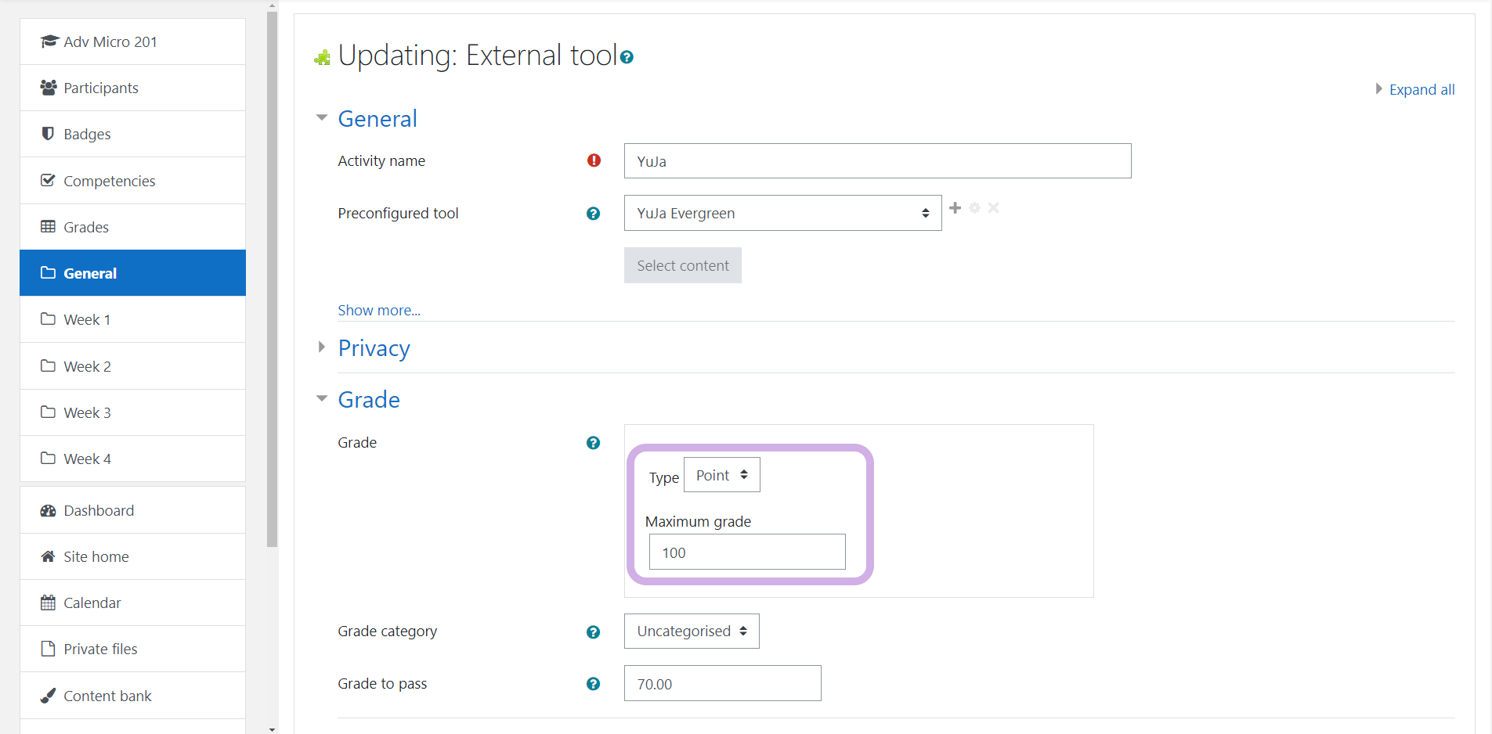
Task: Click the help icon next to Grade
Action: [593, 443]
